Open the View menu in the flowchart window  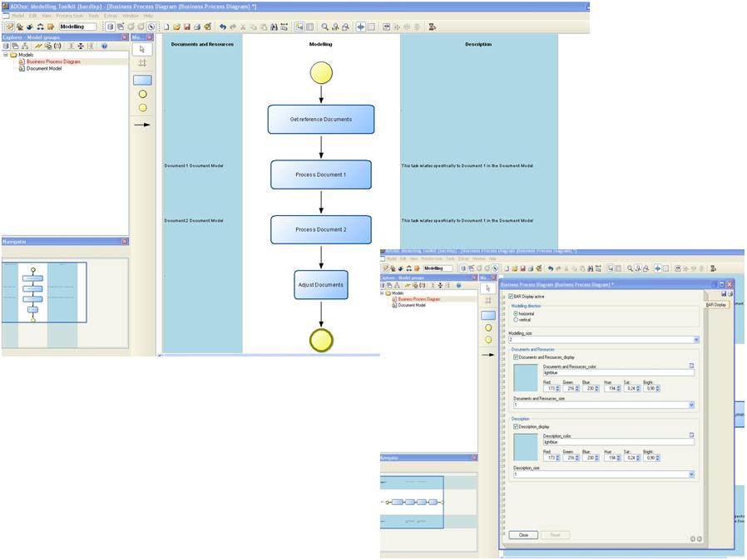[47, 16]
